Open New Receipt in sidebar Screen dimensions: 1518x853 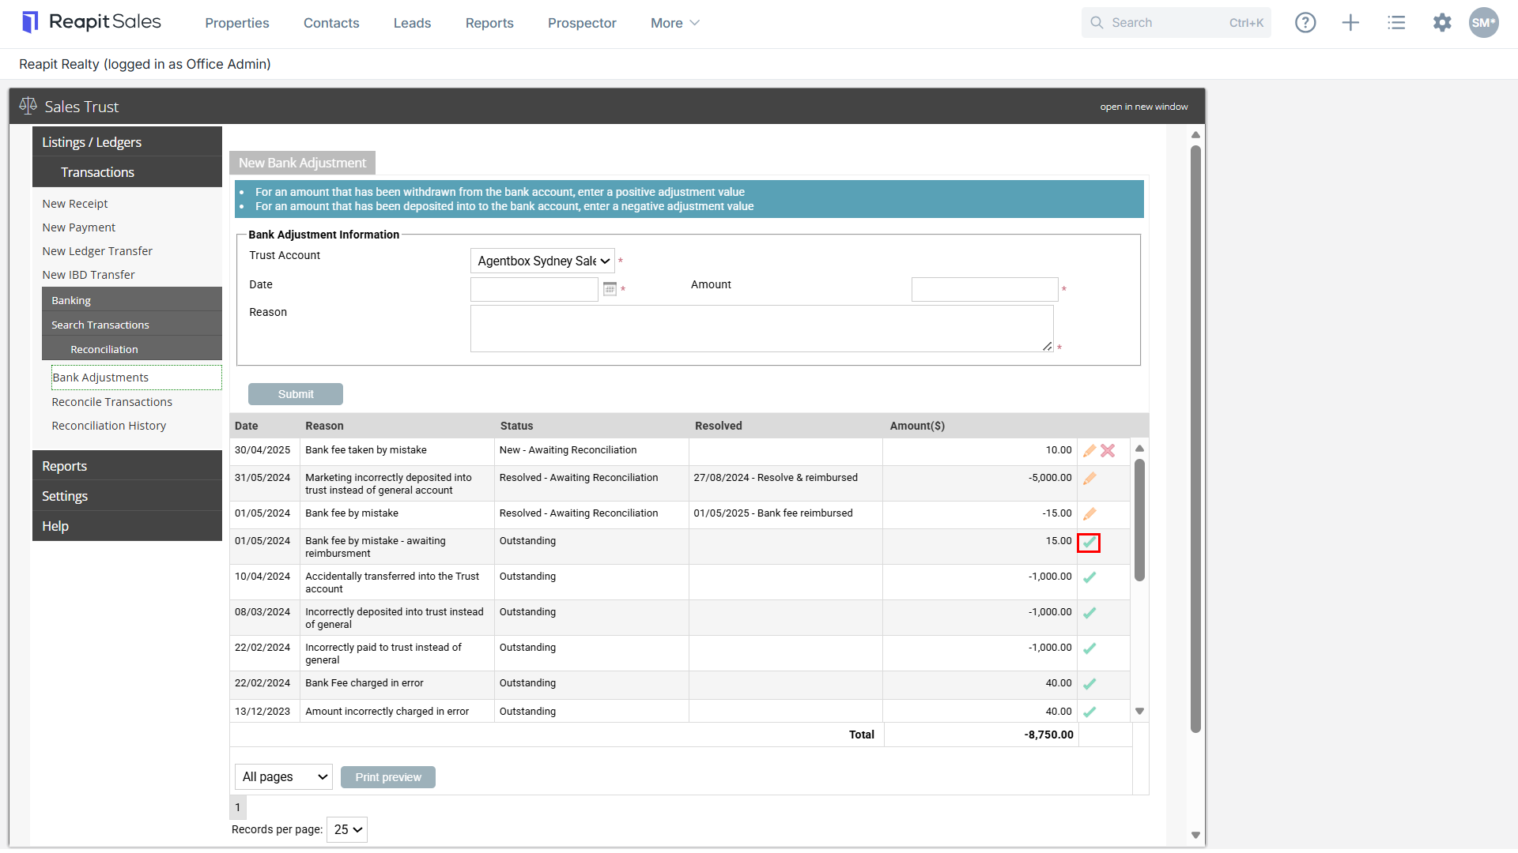tap(75, 204)
